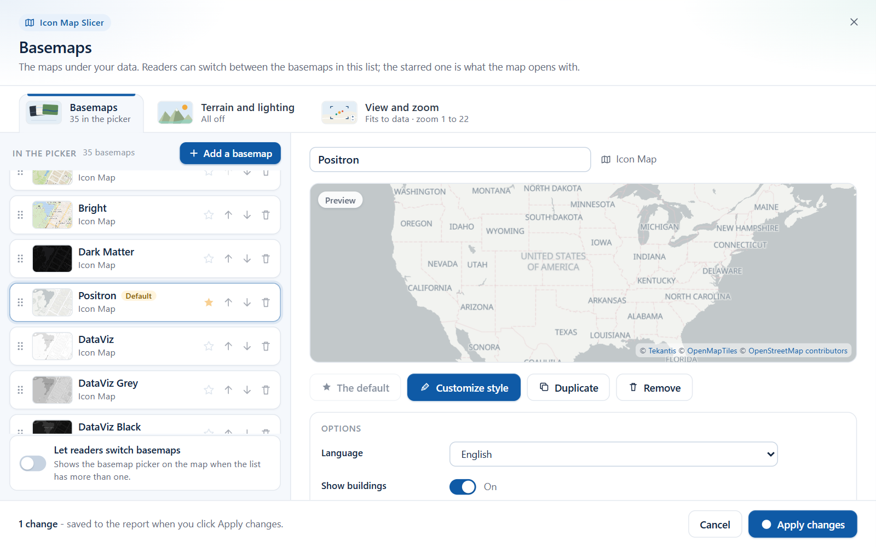
Task: Turn off Show buildings switch
Action: click(x=463, y=486)
